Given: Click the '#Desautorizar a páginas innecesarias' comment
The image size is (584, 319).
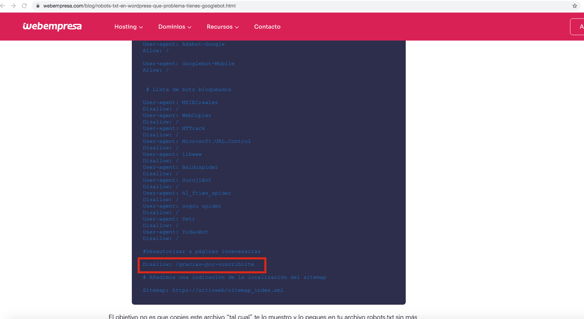Looking at the screenshot, I should [202, 252].
